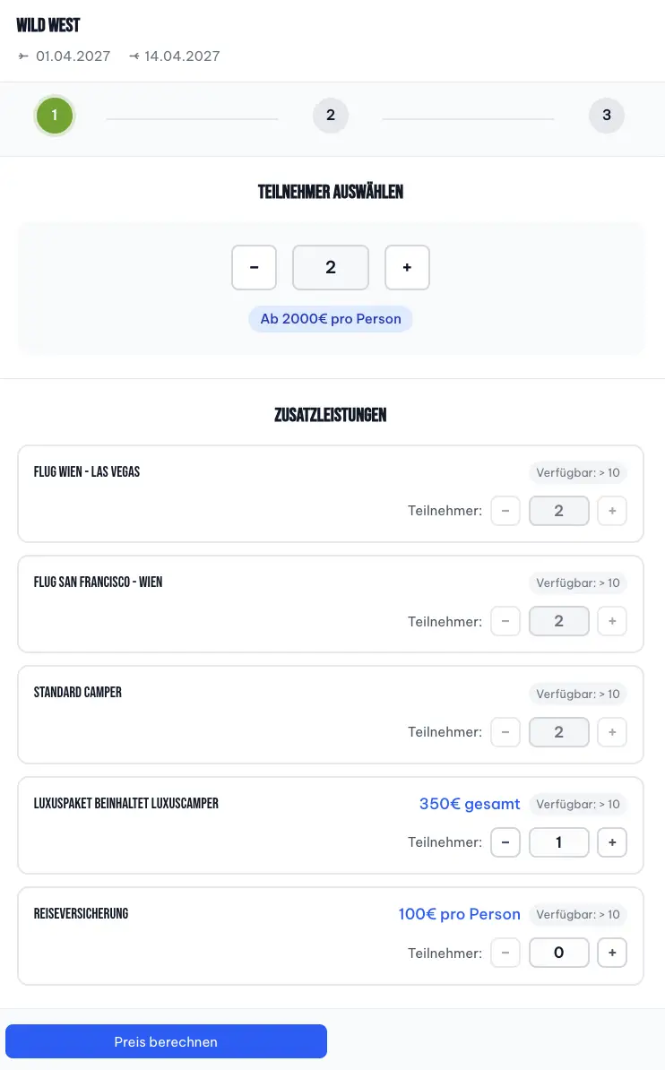The height and width of the screenshot is (1070, 665).
Task: Click Reiseversicherung participant count field
Action: point(558,953)
